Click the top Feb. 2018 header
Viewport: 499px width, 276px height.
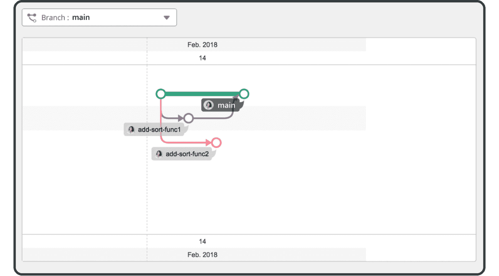(203, 44)
